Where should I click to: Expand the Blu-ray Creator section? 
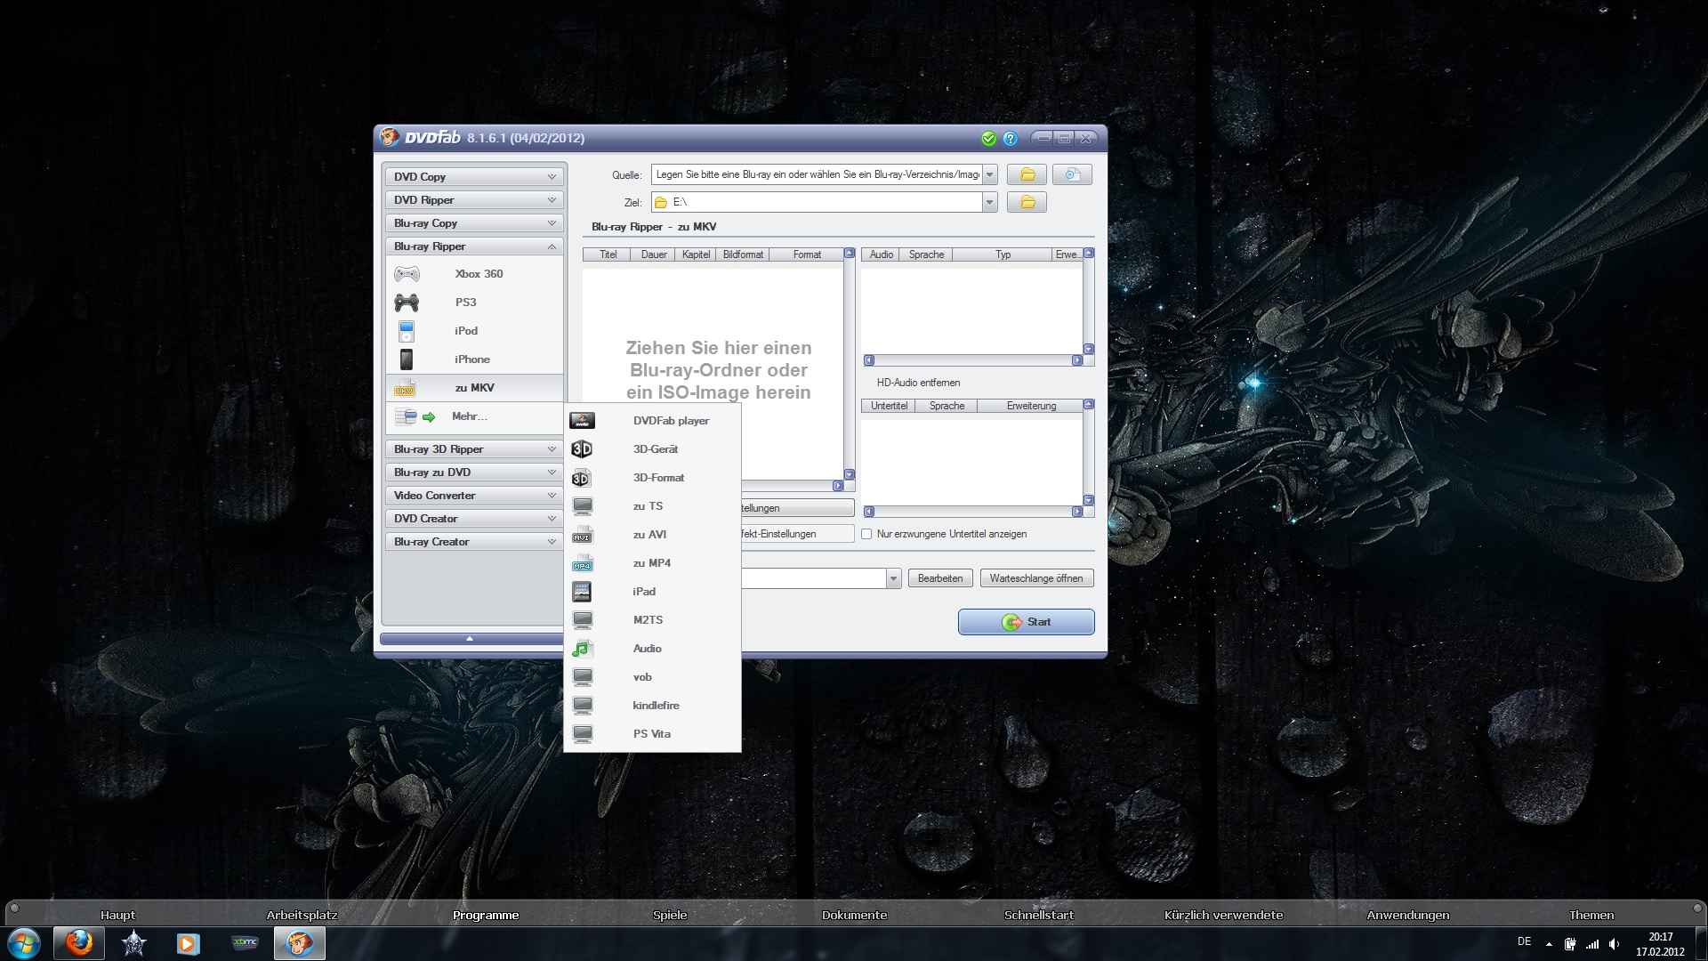click(x=474, y=542)
